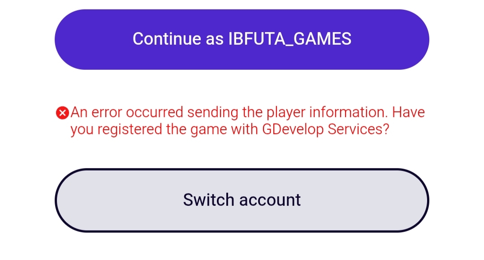Log in by pressing Continue as IBFUTA_GAMES

242,39
